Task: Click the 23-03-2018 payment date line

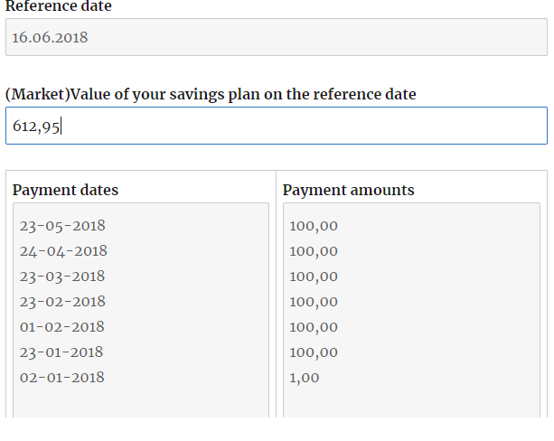Action: 62,277
